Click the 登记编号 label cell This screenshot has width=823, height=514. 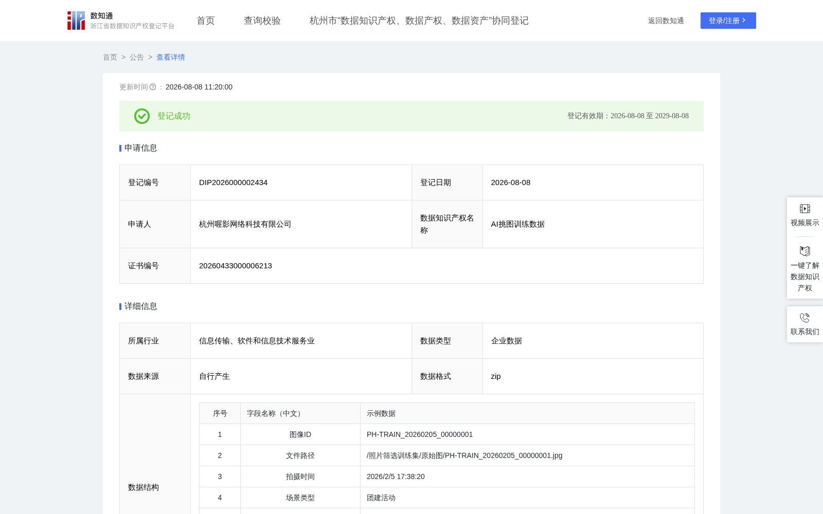coord(155,182)
